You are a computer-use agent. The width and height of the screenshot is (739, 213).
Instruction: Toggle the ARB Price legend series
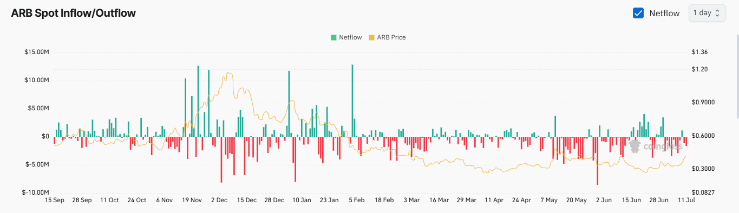coord(387,37)
